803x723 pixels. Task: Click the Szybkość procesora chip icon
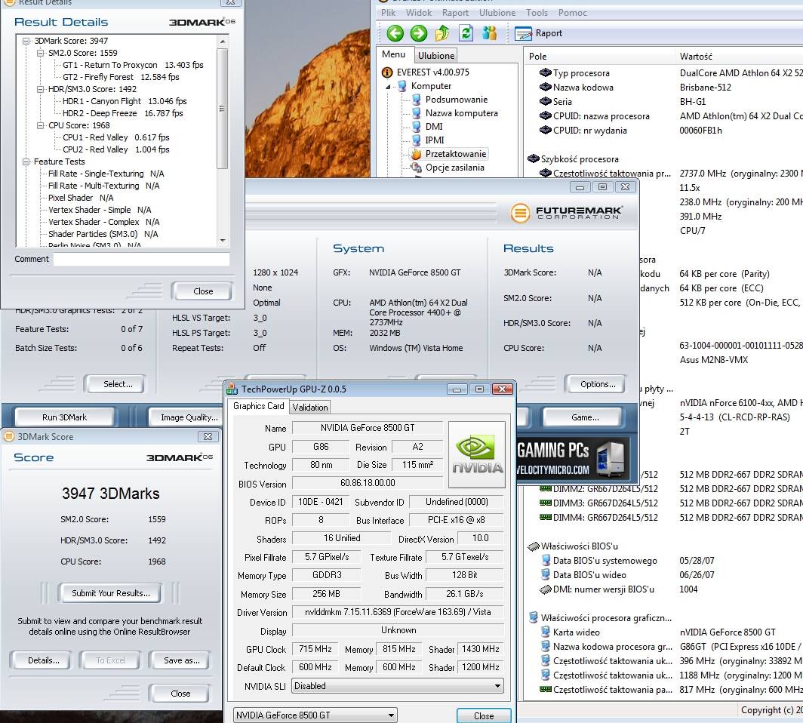[534, 159]
